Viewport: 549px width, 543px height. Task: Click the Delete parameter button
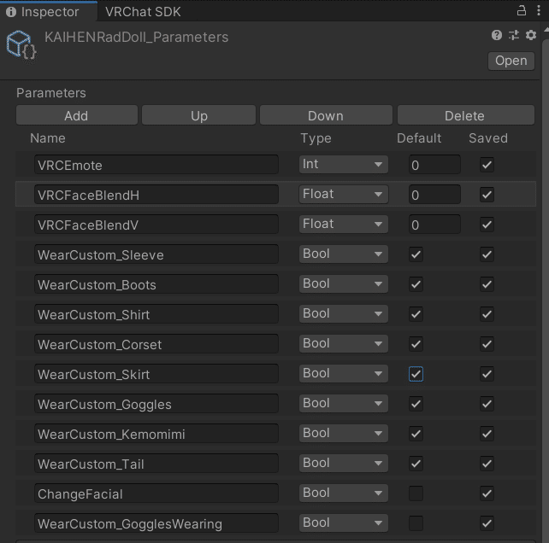465,116
